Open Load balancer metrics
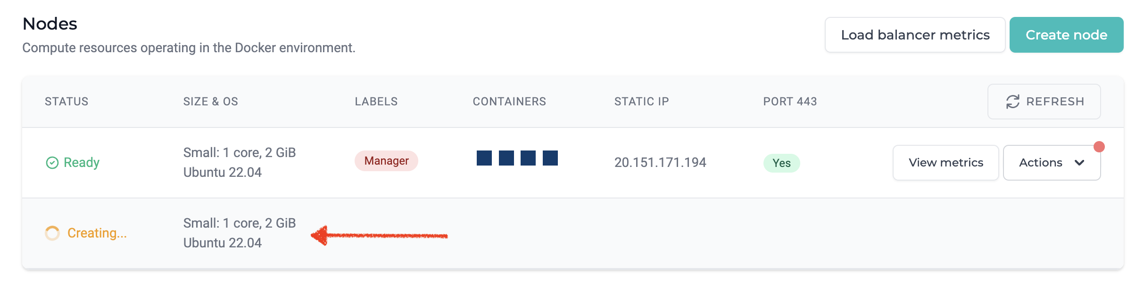The height and width of the screenshot is (285, 1144). point(915,35)
